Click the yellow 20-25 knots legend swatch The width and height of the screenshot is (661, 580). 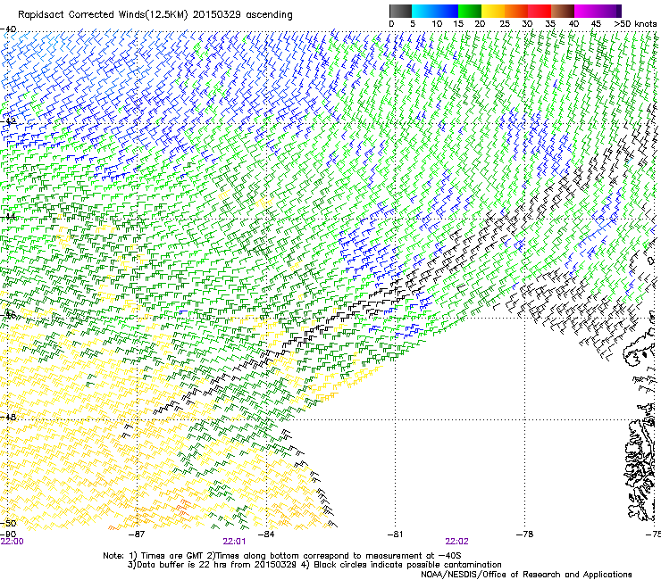pyautogui.click(x=493, y=11)
